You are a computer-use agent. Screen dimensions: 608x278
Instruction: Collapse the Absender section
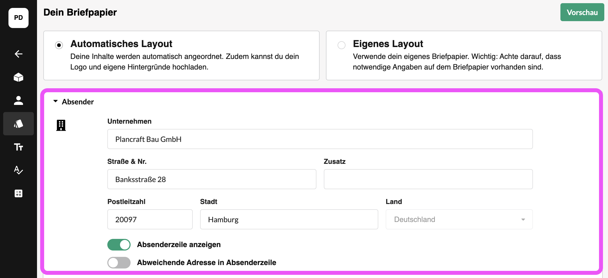[56, 101]
